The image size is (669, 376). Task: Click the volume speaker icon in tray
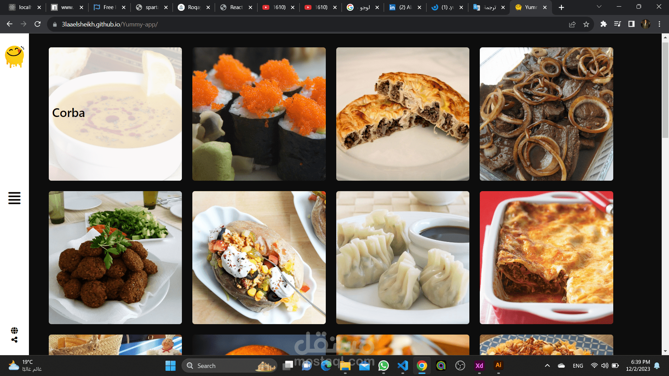click(605, 366)
